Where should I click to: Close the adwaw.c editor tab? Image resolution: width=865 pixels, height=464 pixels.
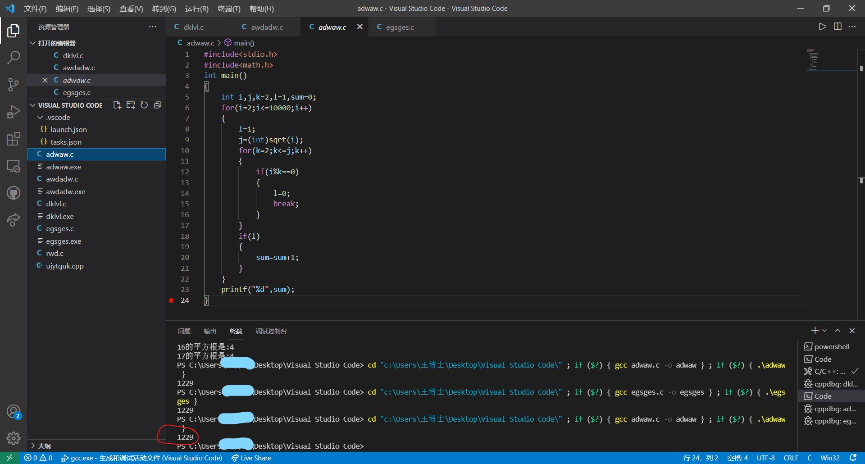(360, 27)
